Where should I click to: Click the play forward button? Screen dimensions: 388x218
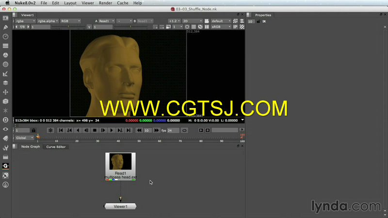[112, 130]
